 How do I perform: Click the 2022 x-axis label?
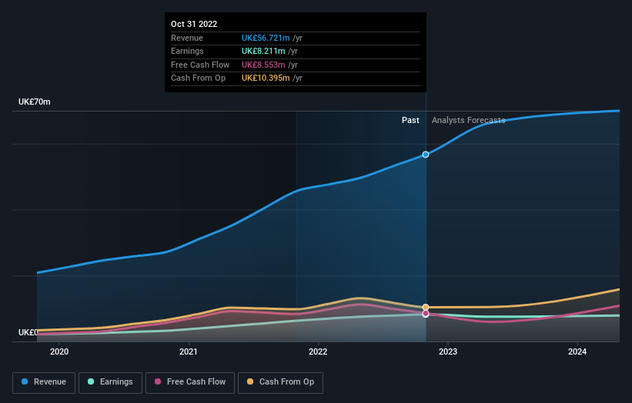coord(318,351)
